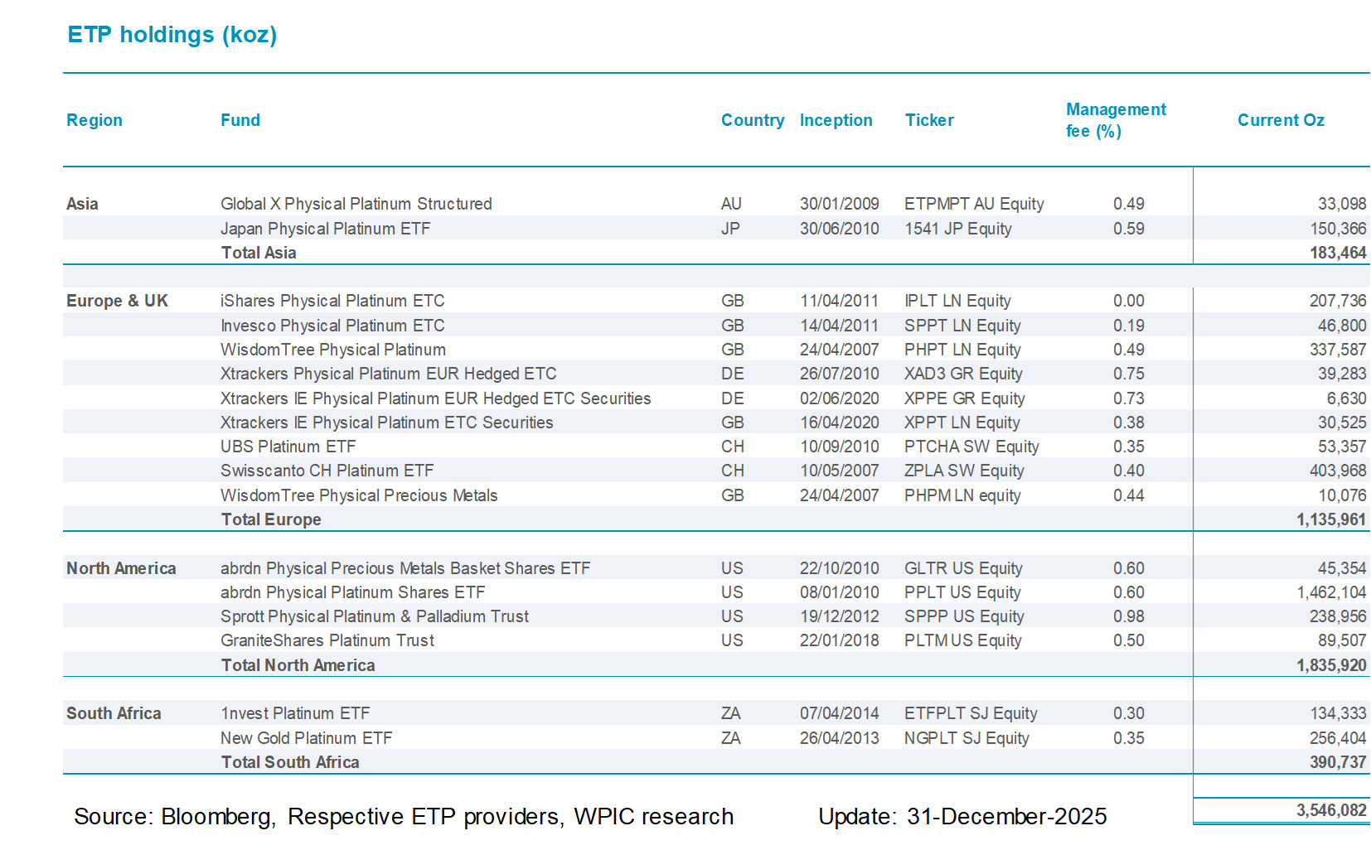Click the Total South Africa label

[x=289, y=762]
